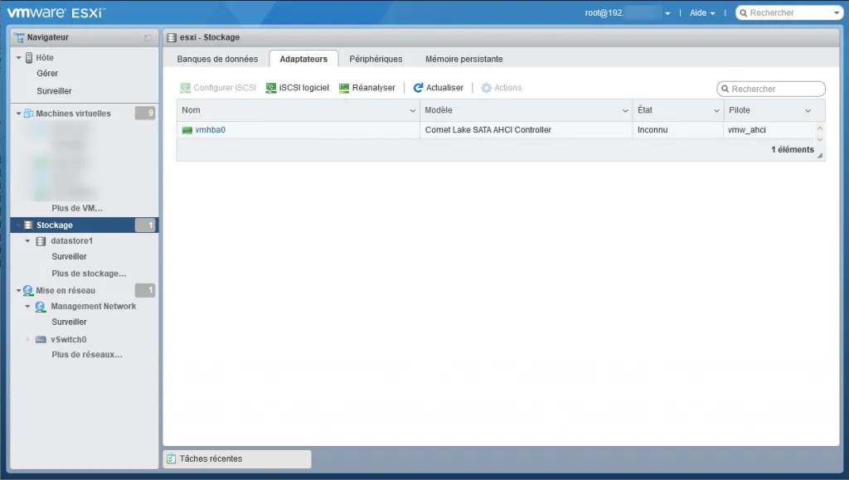Click Plus de stockage link
The width and height of the screenshot is (849, 480).
[89, 274]
